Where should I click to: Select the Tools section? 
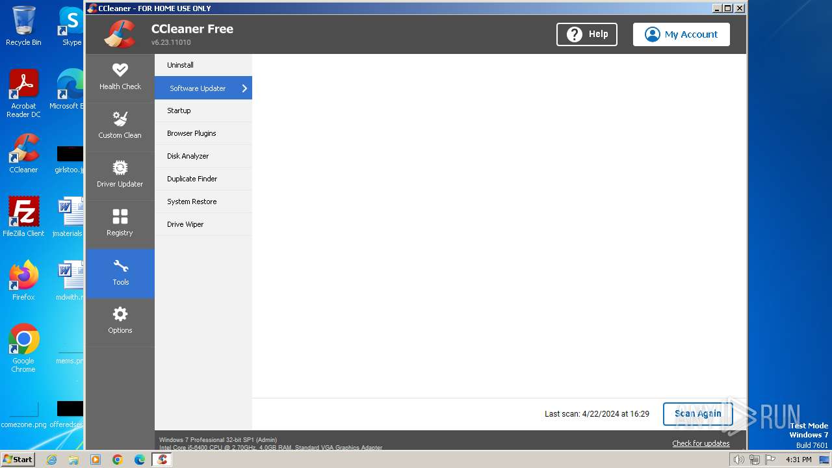pyautogui.click(x=120, y=273)
